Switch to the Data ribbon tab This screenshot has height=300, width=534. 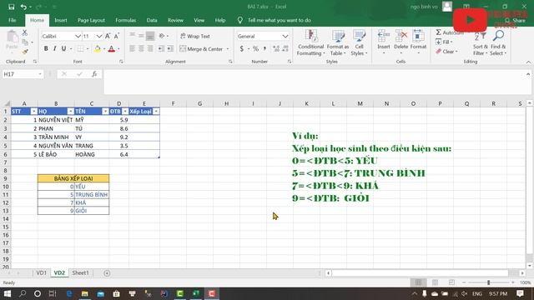pos(152,20)
